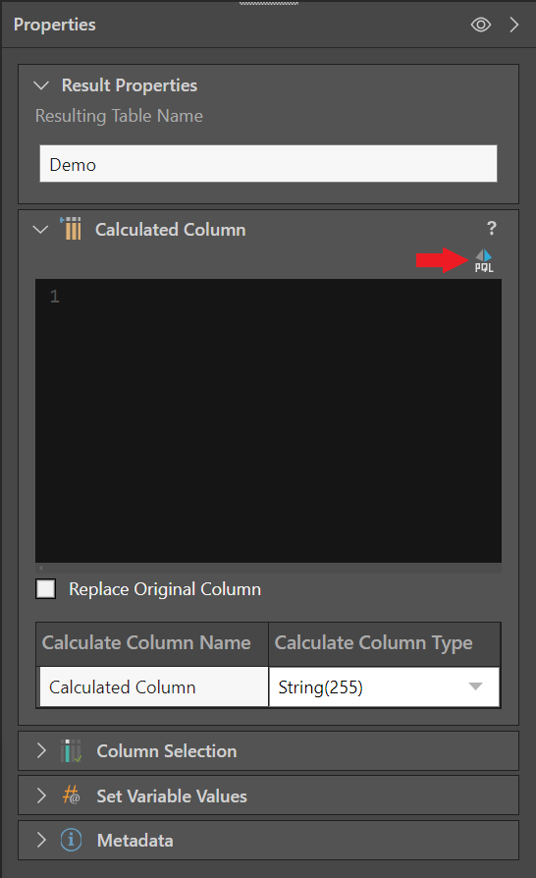The image size is (536, 878).
Task: Click the Resulting Table Name field containing Demo
Action: (x=268, y=163)
